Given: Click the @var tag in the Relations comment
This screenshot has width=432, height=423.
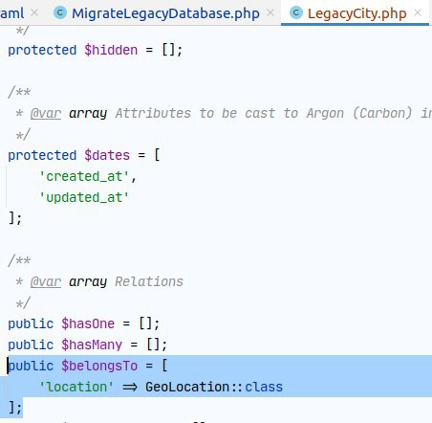Looking at the screenshot, I should 46,281.
